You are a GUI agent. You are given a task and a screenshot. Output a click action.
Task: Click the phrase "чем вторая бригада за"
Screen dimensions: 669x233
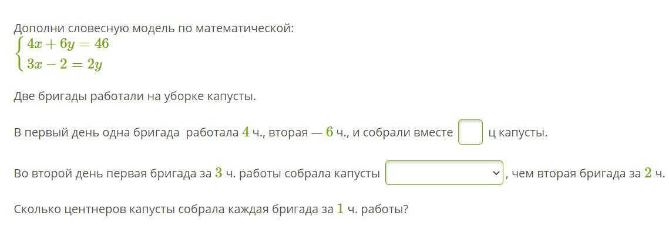coord(576,173)
